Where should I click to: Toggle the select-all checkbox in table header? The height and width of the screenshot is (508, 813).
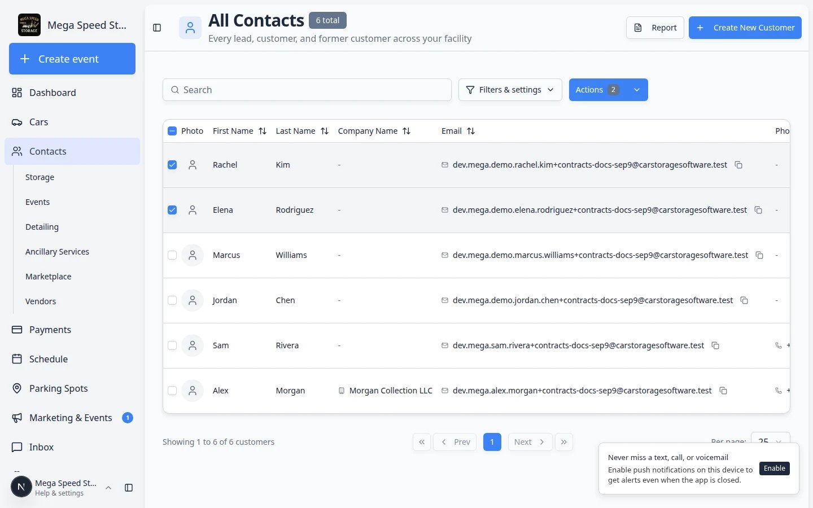[172, 131]
